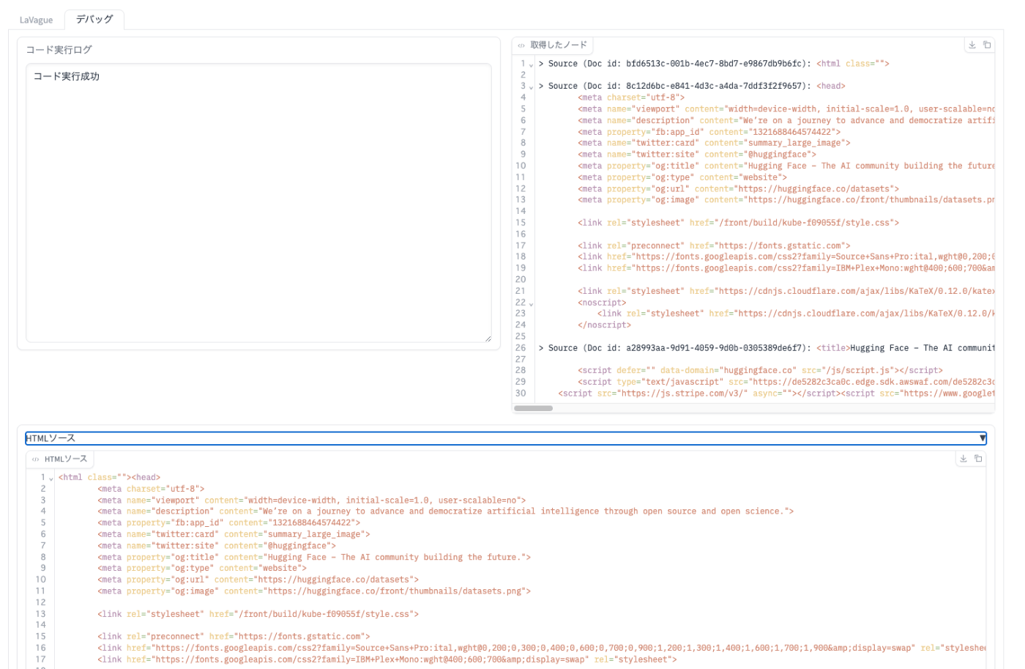Download the 取得したノード code panel contents
1025x669 pixels.
972,45
